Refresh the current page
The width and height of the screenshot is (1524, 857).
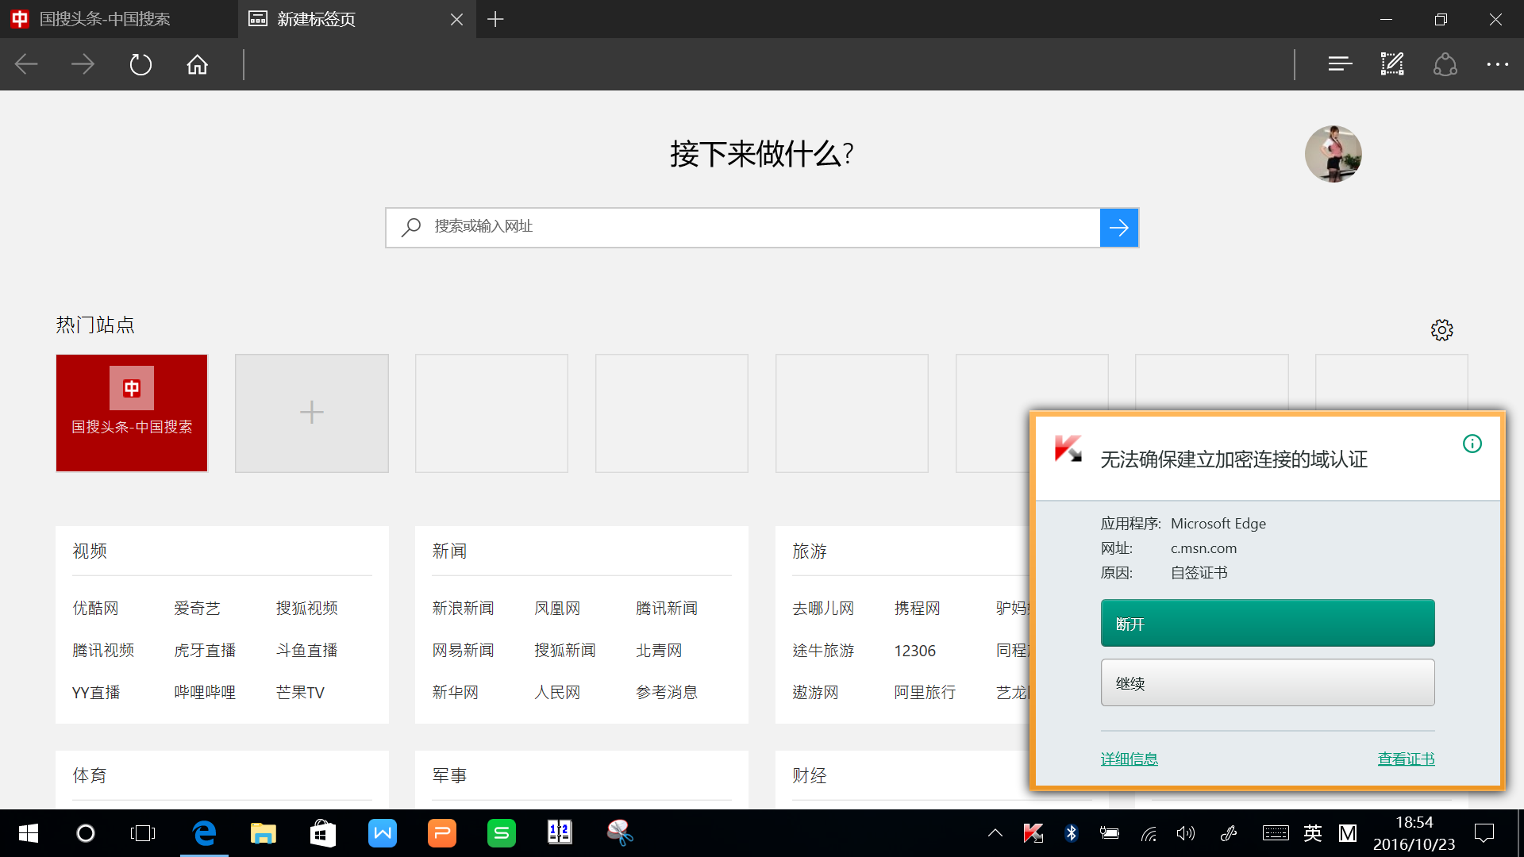pos(140,64)
